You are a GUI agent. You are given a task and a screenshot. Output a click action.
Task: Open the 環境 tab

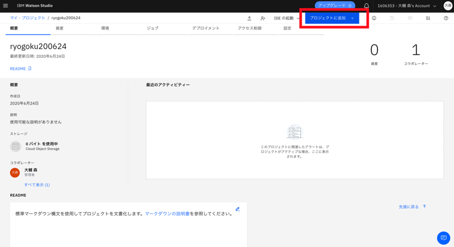(119, 29)
